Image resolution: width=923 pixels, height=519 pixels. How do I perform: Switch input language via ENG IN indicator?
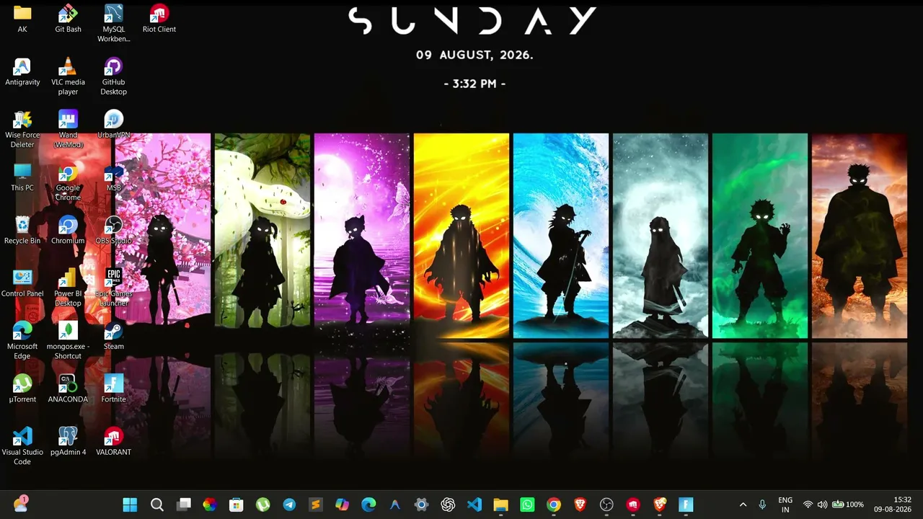pos(785,505)
